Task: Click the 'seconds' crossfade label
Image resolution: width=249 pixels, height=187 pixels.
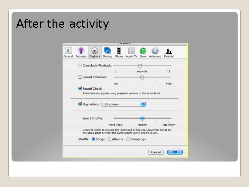Action: pyautogui.click(x=142, y=72)
